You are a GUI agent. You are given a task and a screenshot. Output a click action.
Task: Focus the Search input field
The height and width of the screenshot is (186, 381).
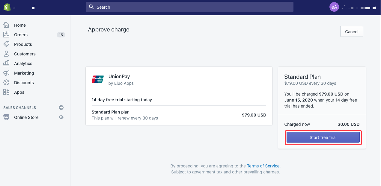click(x=189, y=7)
